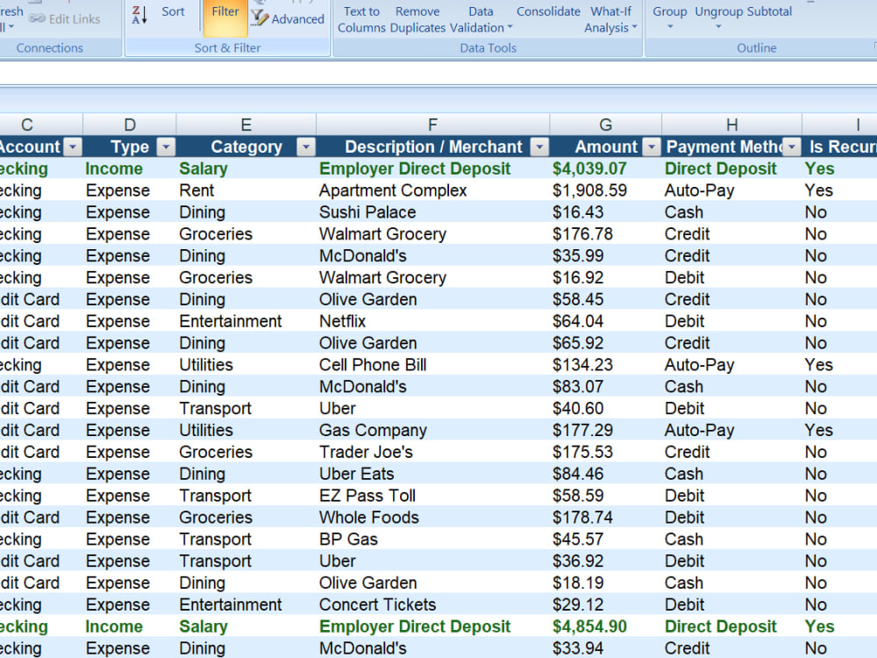This screenshot has width=877, height=658.
Task: Select the Whole Foods cell
Action: (x=433, y=518)
